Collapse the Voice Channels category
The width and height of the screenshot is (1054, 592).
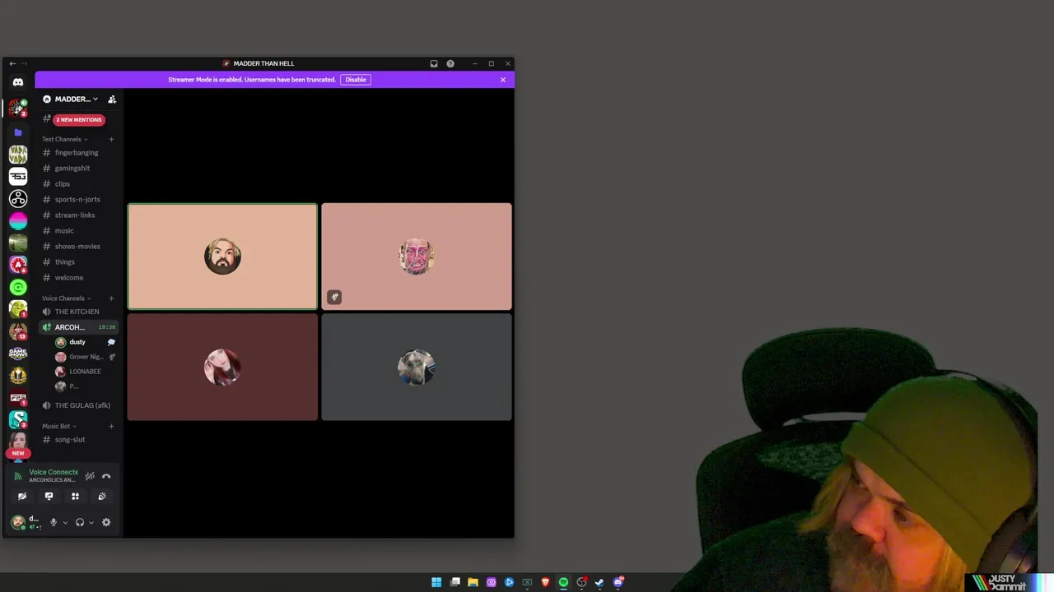tap(66, 298)
